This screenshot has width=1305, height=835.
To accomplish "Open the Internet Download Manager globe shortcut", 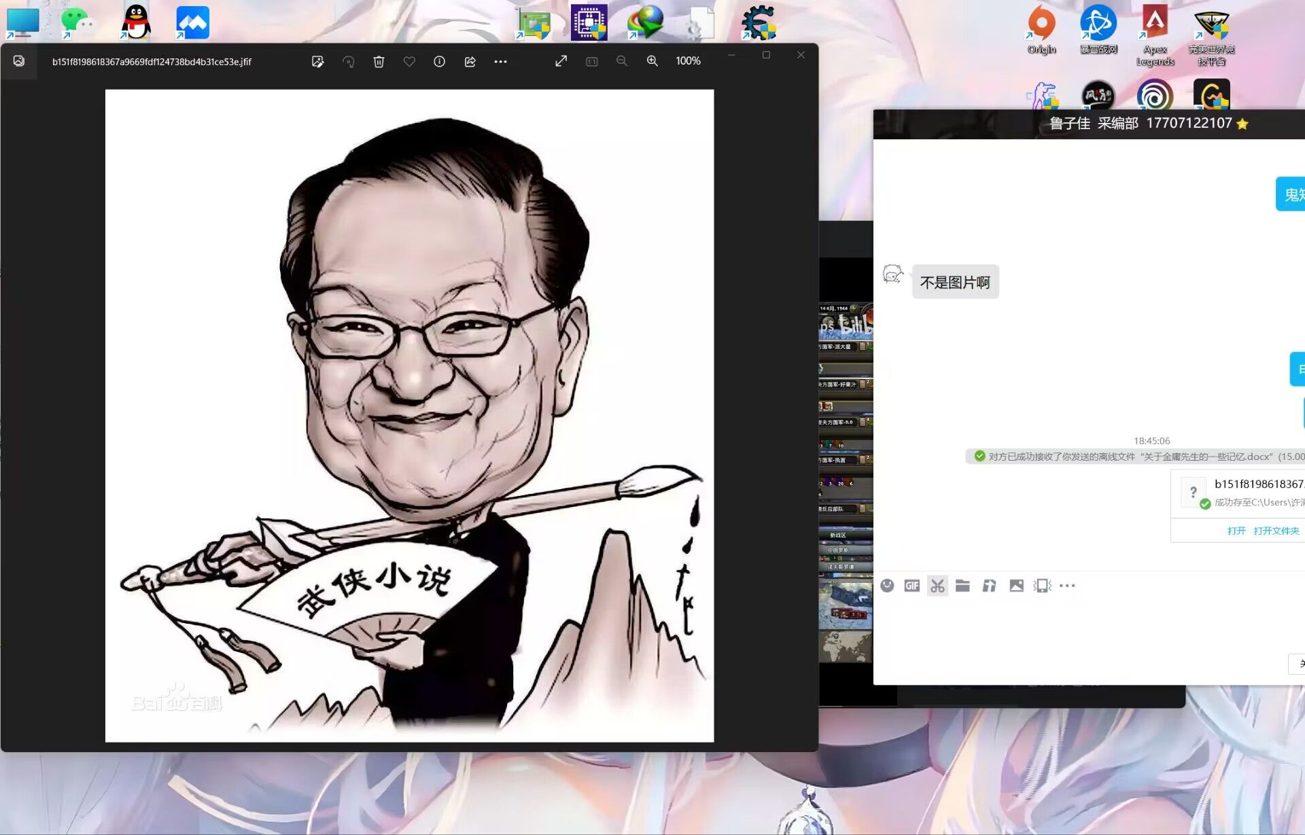I will coord(646,22).
